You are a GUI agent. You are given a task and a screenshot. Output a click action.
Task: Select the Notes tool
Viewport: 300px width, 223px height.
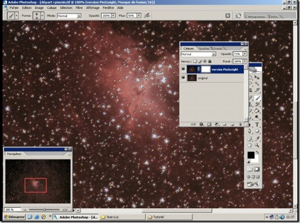click(x=250, y=139)
